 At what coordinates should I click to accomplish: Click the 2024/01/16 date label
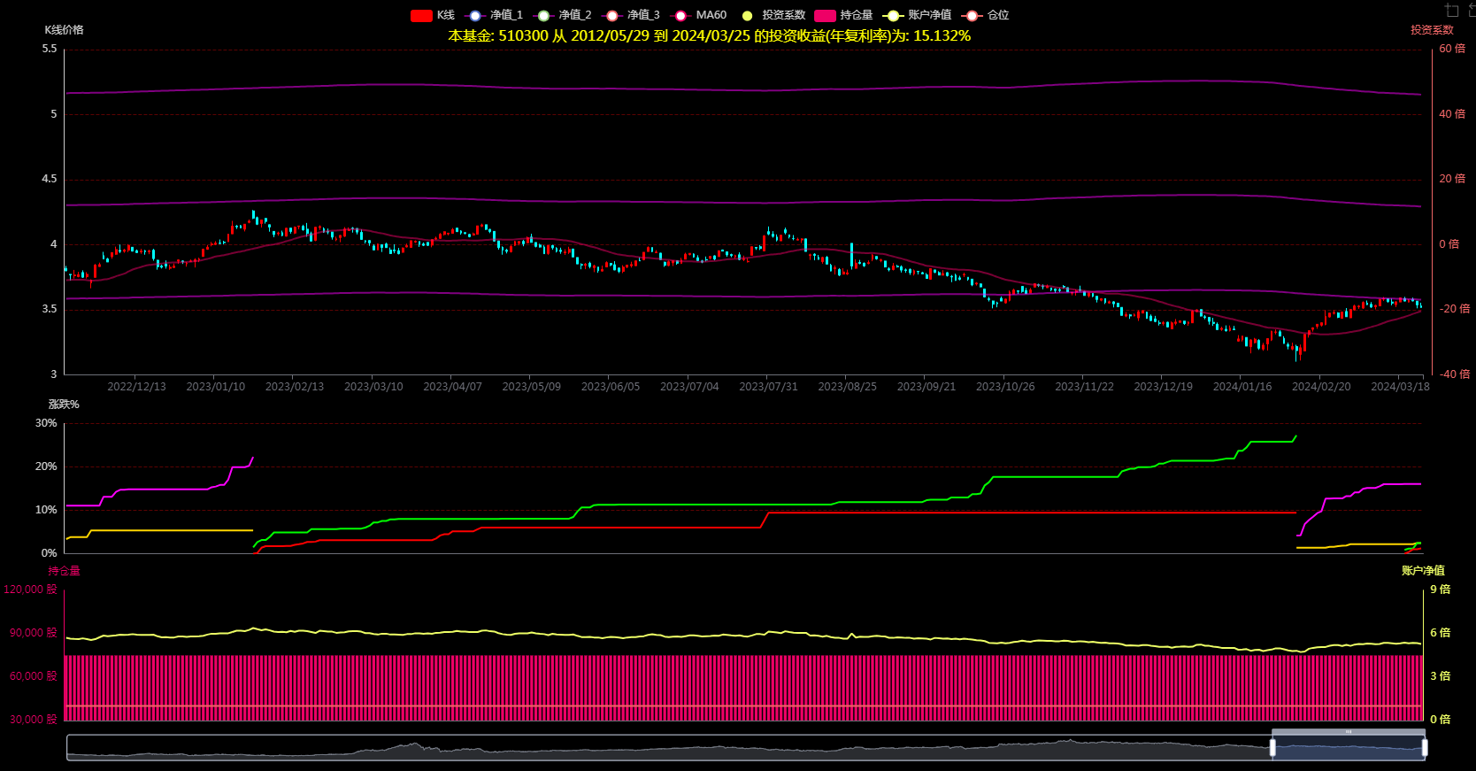tap(1242, 387)
